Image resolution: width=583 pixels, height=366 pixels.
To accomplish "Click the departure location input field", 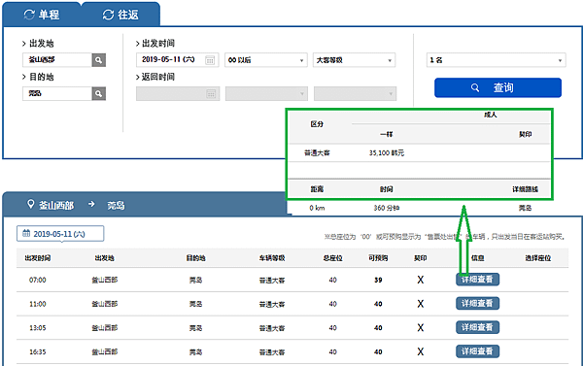I will pos(57,60).
